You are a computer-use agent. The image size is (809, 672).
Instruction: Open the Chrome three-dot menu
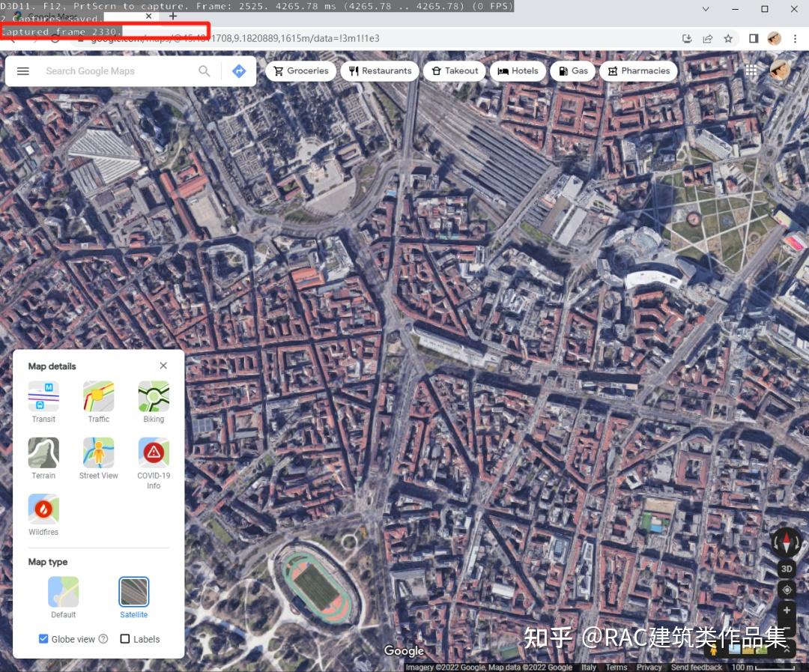pyautogui.click(x=795, y=39)
